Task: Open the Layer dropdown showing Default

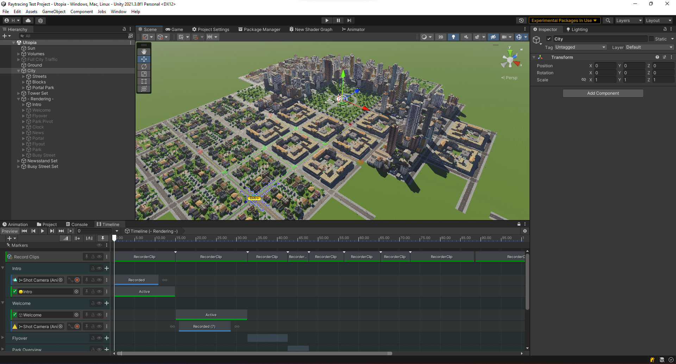Action: [x=649, y=47]
